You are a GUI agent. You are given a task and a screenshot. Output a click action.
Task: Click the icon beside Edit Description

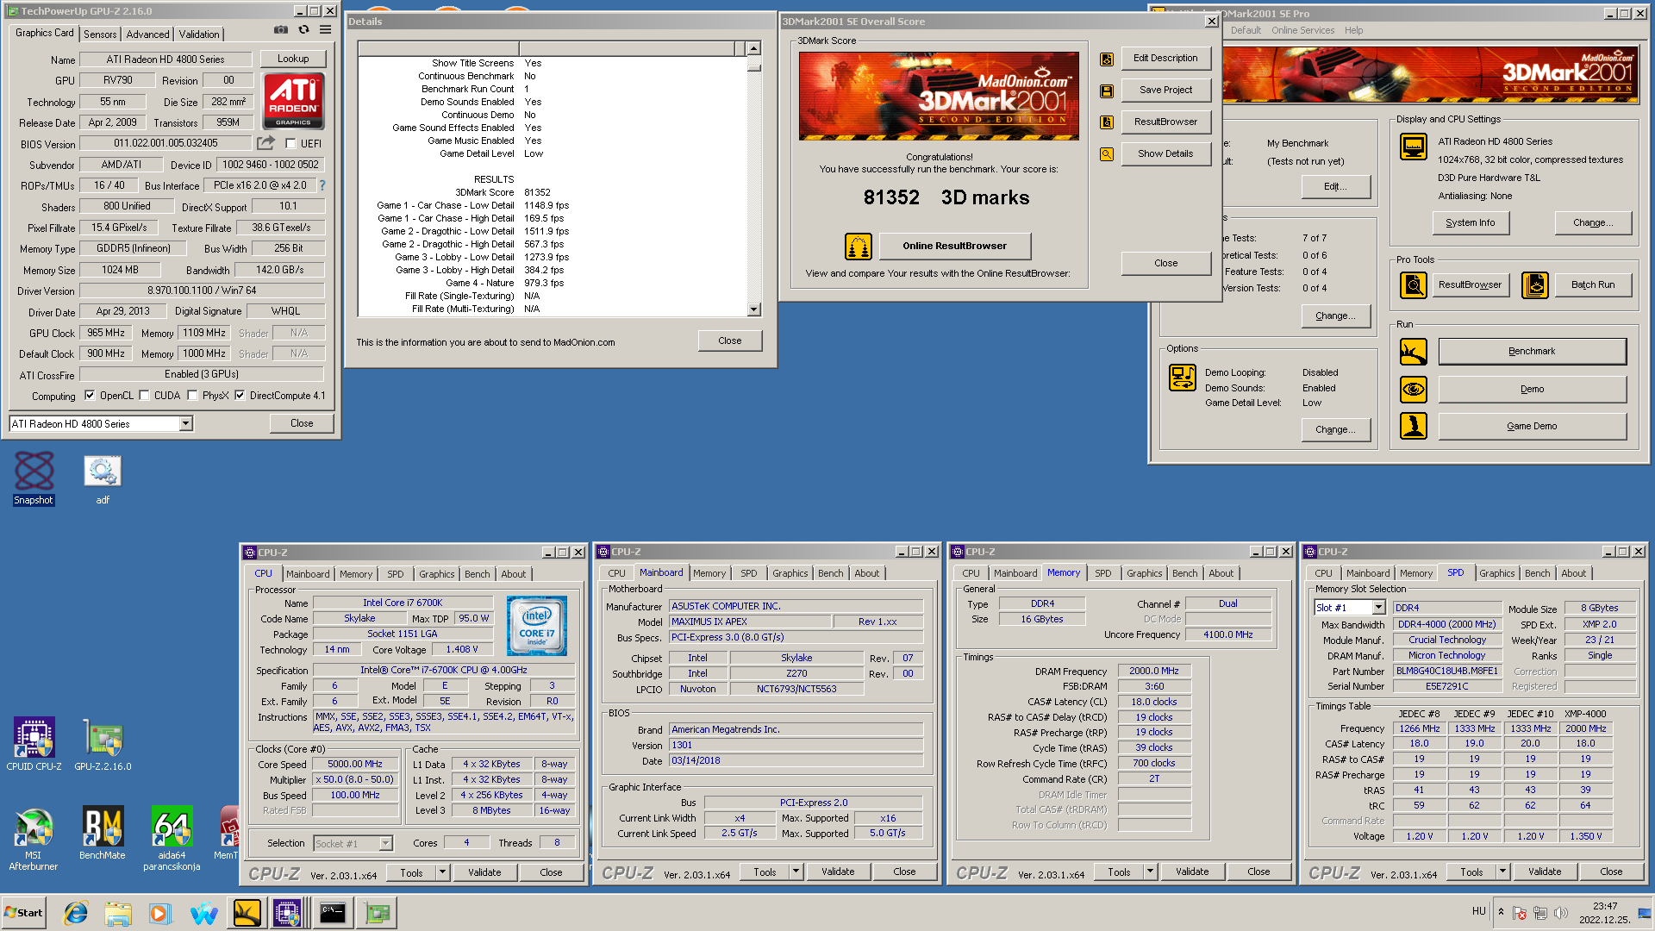1107,59
